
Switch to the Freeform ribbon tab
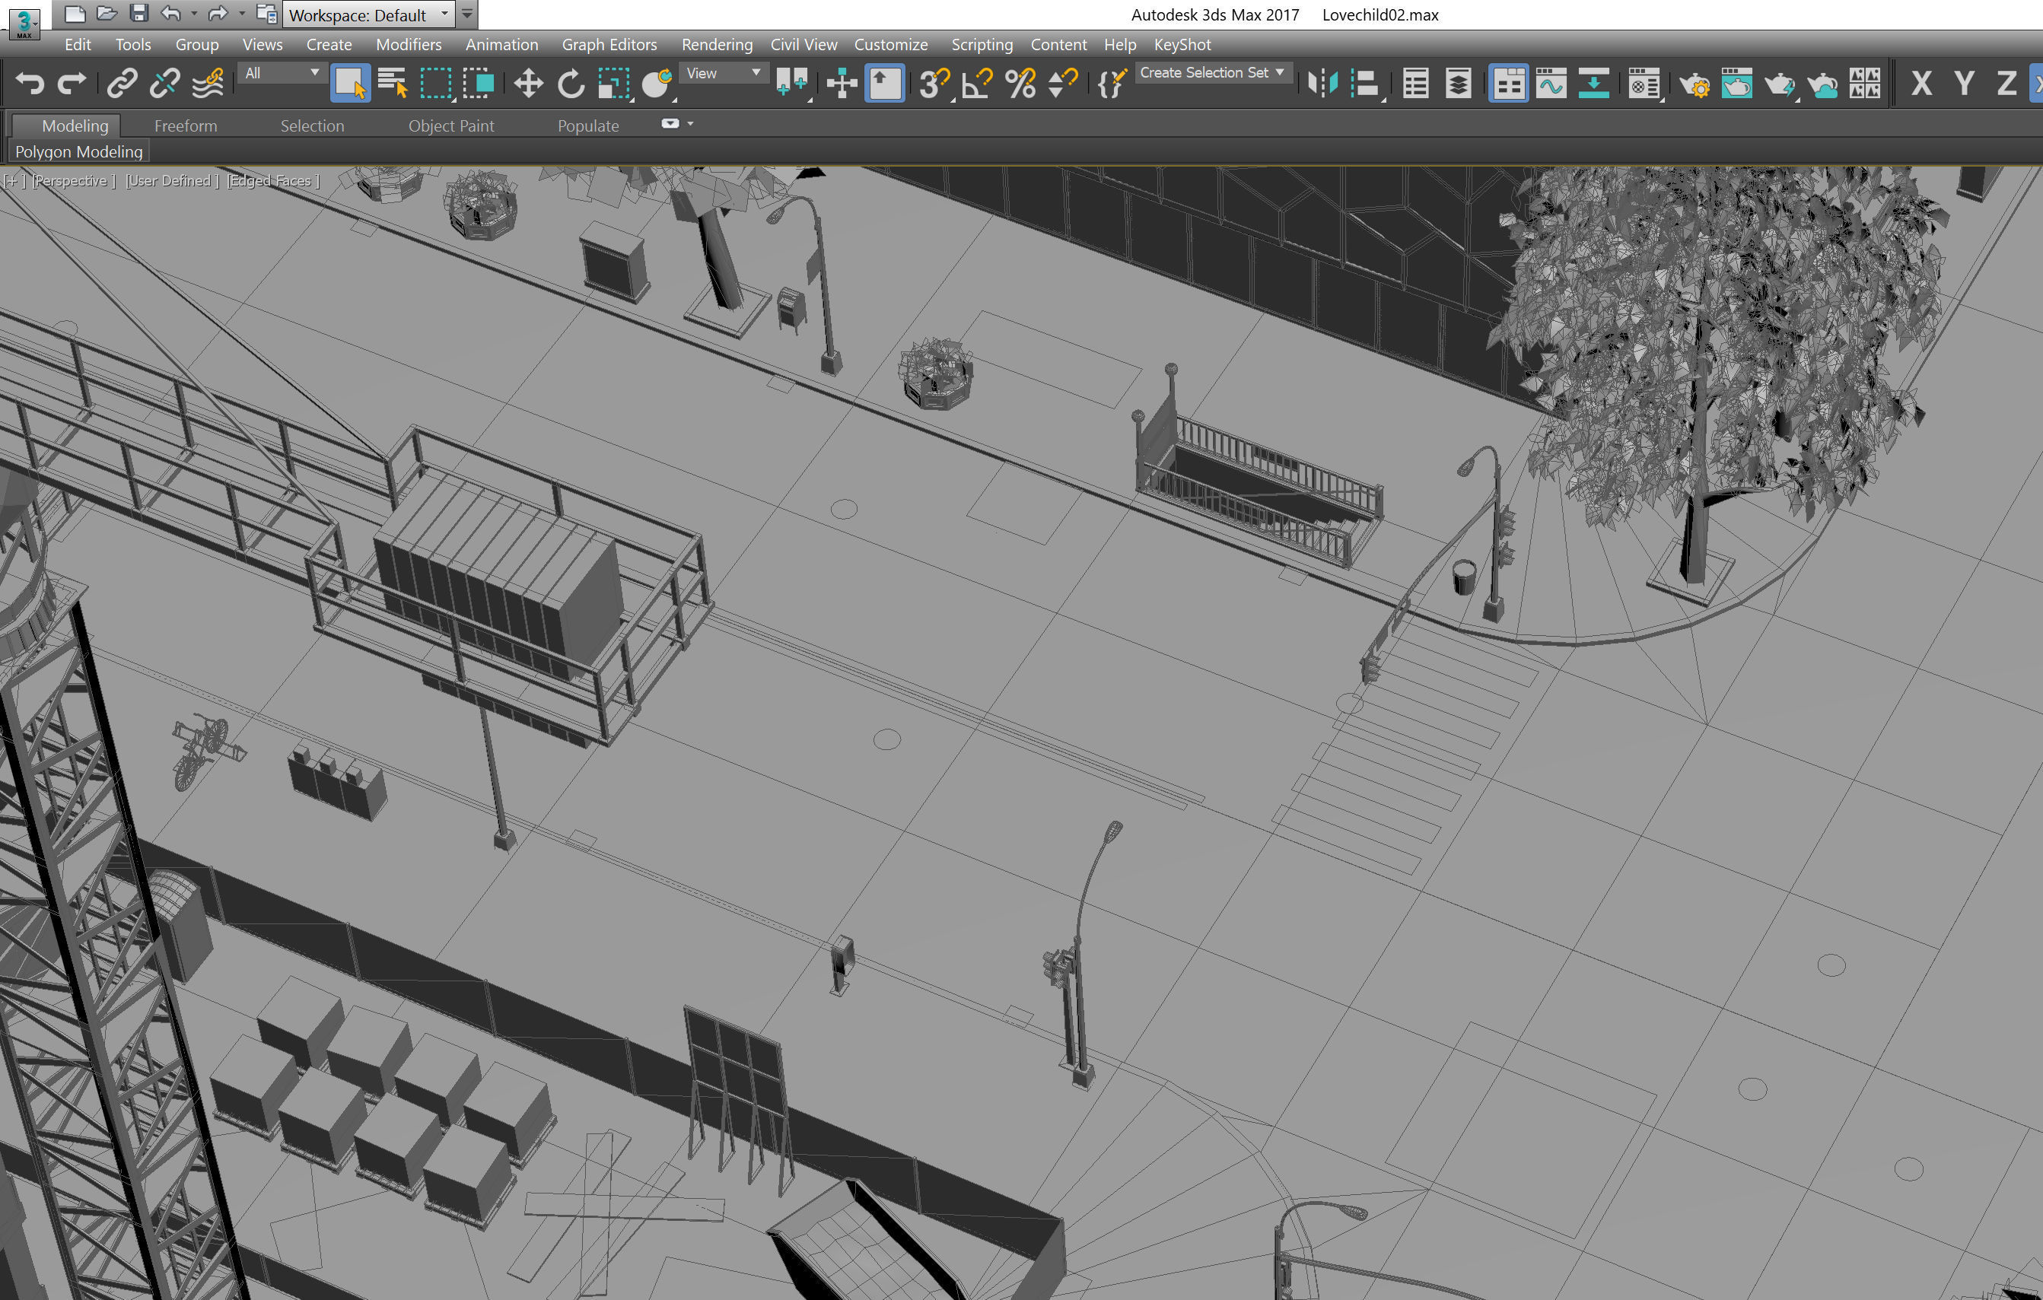[185, 126]
